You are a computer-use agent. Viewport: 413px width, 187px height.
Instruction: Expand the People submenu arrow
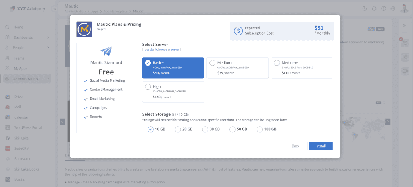(x=48, y=48)
